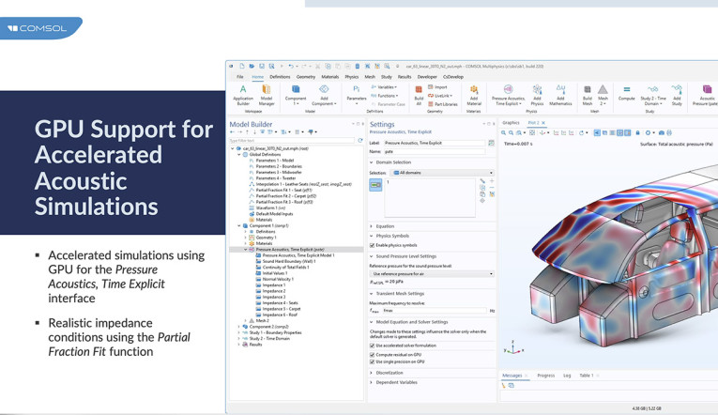
Task: Click the active selection toggle in Domain Selection
Action: [x=375, y=185]
